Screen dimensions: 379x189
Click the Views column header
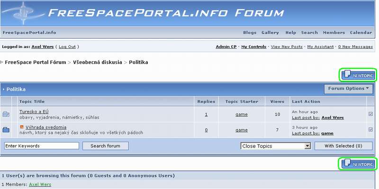277,101
